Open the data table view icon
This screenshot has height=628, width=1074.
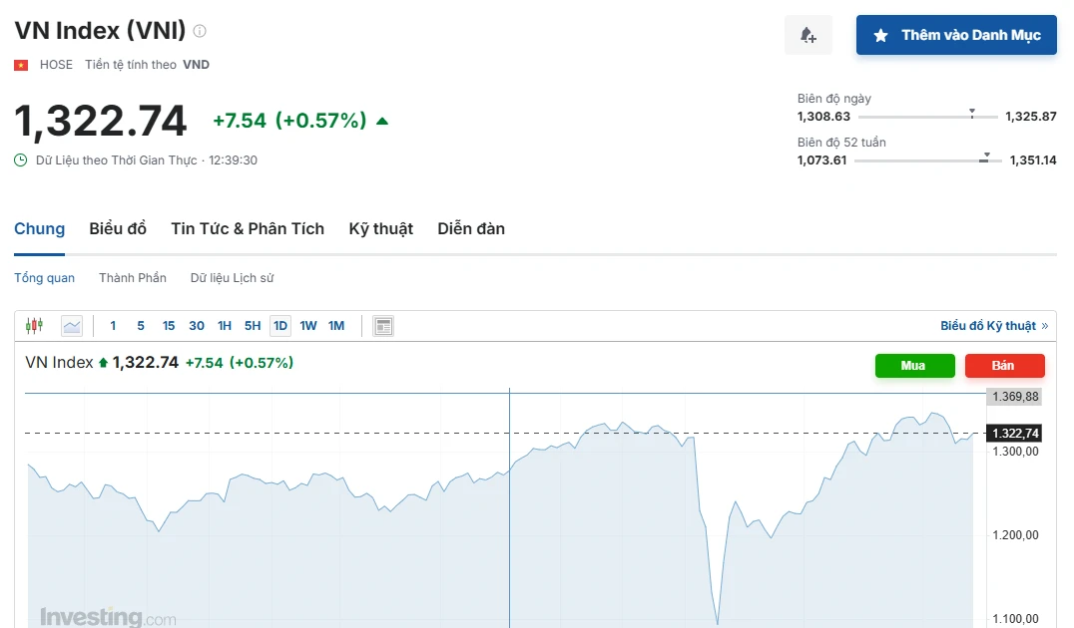pos(383,326)
